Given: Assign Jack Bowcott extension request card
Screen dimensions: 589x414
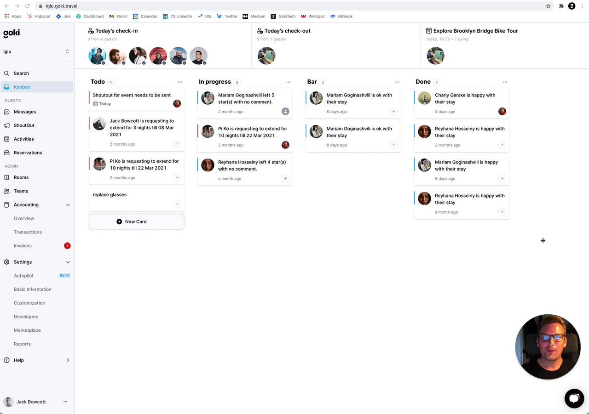Looking at the screenshot, I should [x=177, y=144].
